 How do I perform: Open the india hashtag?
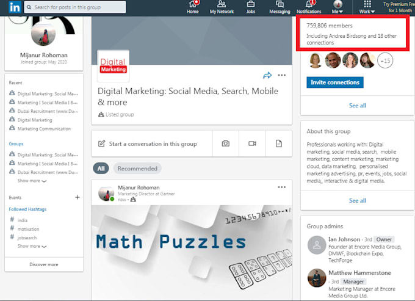(22, 220)
